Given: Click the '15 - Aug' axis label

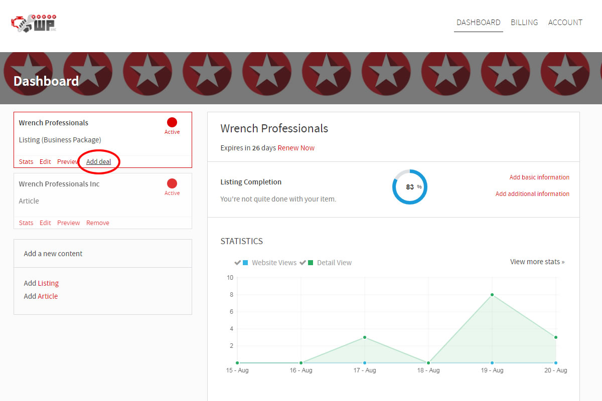Looking at the screenshot, I should pos(237,370).
